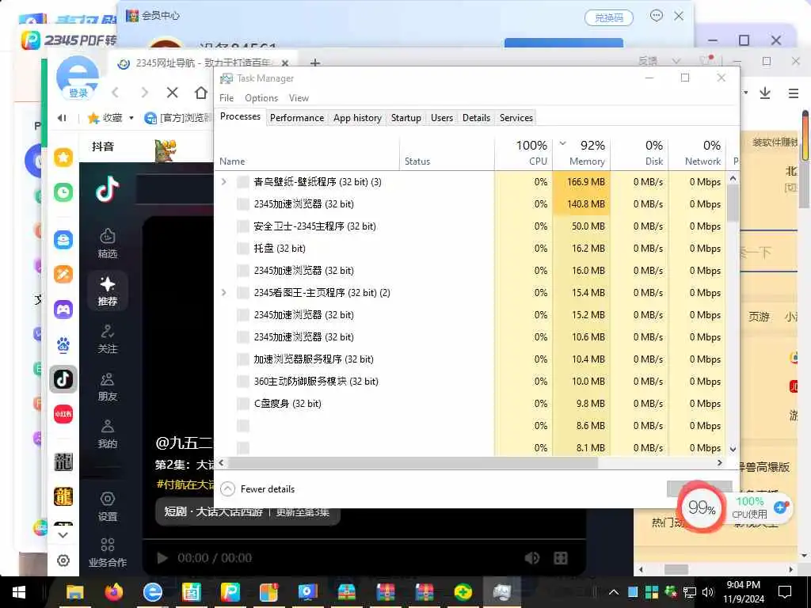Image resolution: width=811 pixels, height=608 pixels.
Task: Stop loading the browser page
Action: pos(172,93)
